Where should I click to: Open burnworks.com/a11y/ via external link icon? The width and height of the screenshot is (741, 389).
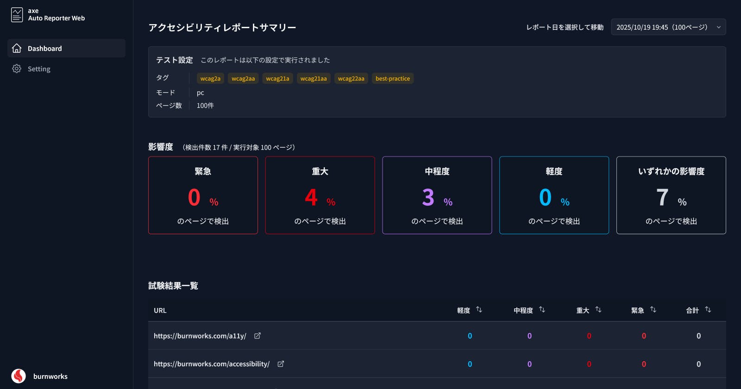point(257,336)
